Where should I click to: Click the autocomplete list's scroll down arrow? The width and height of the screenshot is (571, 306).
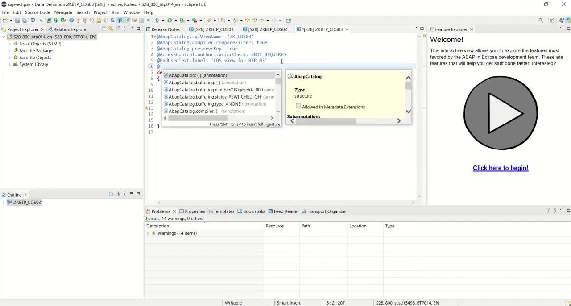pos(278,112)
